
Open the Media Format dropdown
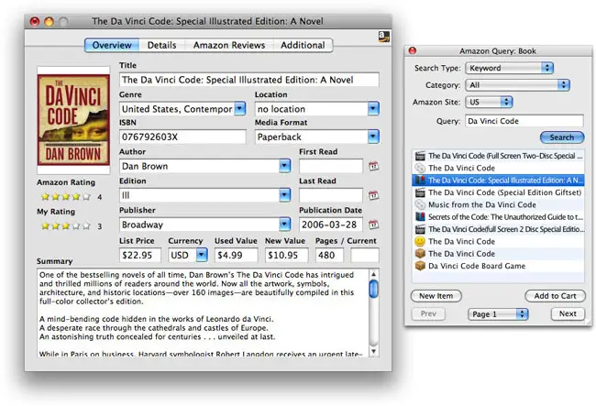[373, 137]
